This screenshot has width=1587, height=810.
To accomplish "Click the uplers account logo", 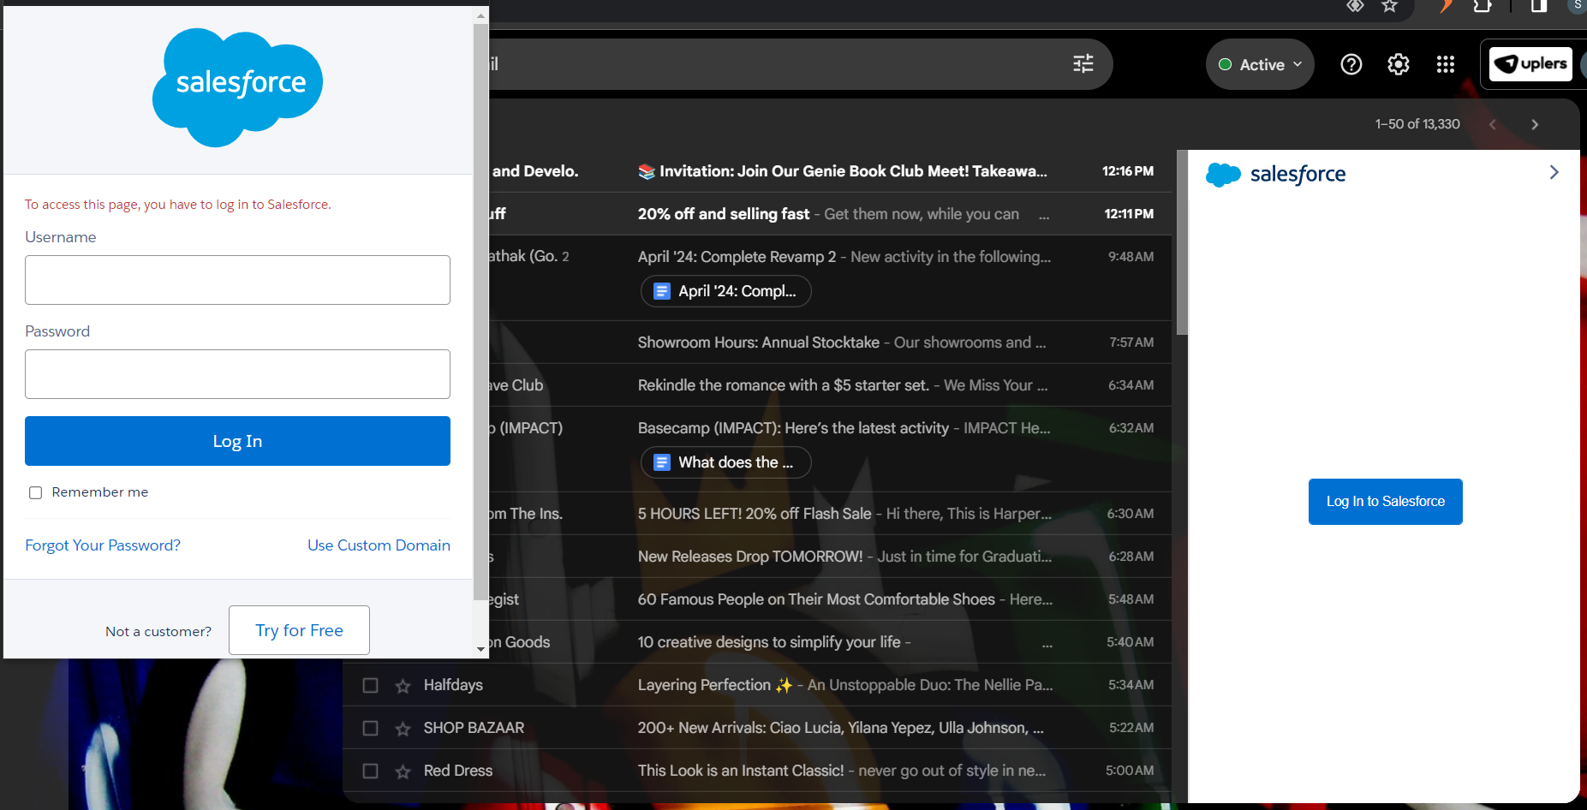I will pos(1530,64).
